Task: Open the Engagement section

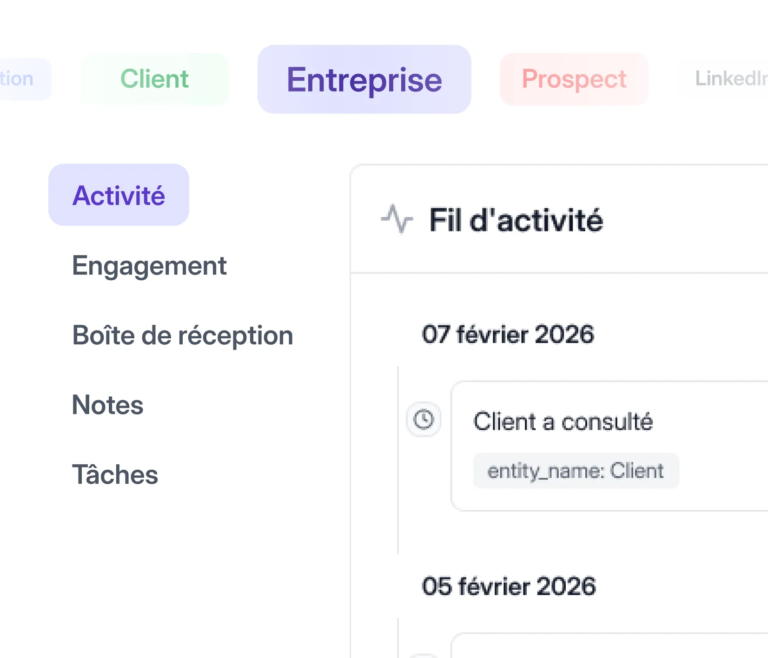Action: click(149, 265)
